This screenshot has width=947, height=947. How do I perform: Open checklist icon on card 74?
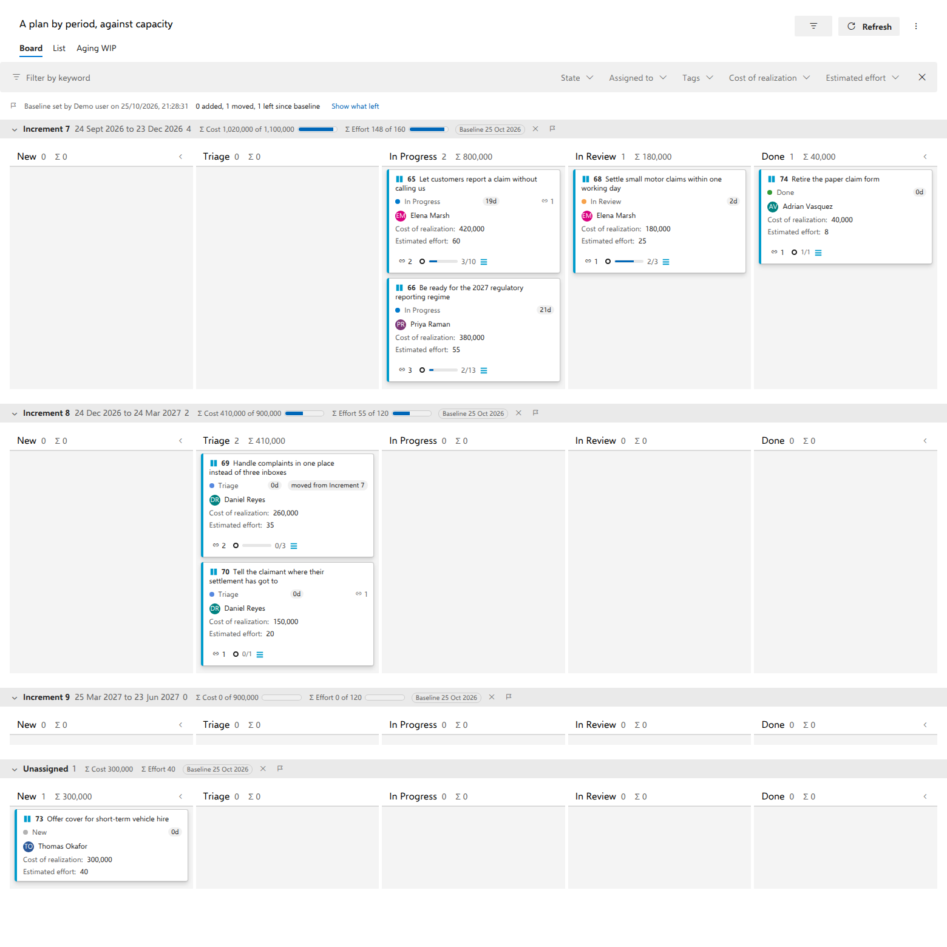[x=818, y=253]
